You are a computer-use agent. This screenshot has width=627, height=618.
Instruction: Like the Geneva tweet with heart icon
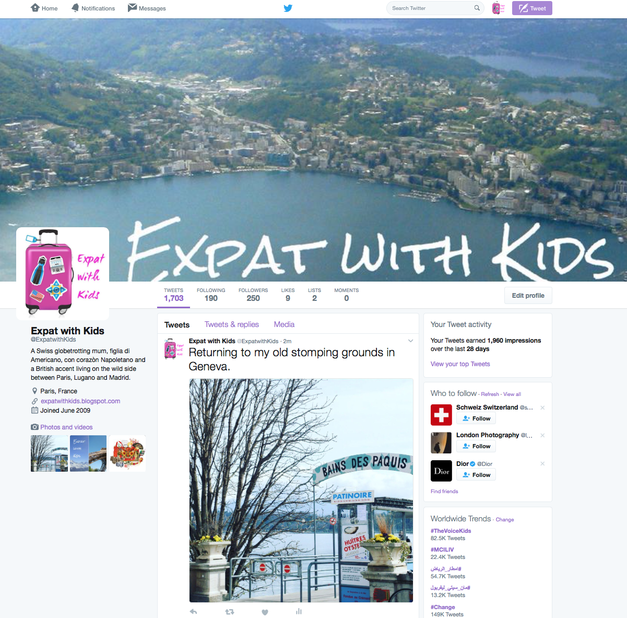[x=265, y=612]
